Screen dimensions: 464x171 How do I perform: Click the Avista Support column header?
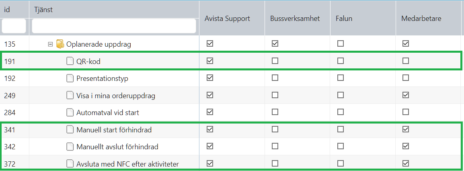coord(227,19)
